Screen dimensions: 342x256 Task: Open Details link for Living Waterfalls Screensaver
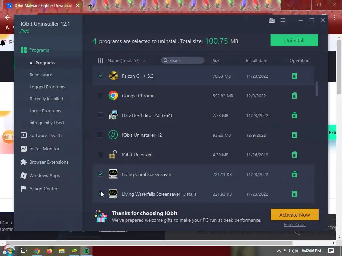(x=190, y=194)
